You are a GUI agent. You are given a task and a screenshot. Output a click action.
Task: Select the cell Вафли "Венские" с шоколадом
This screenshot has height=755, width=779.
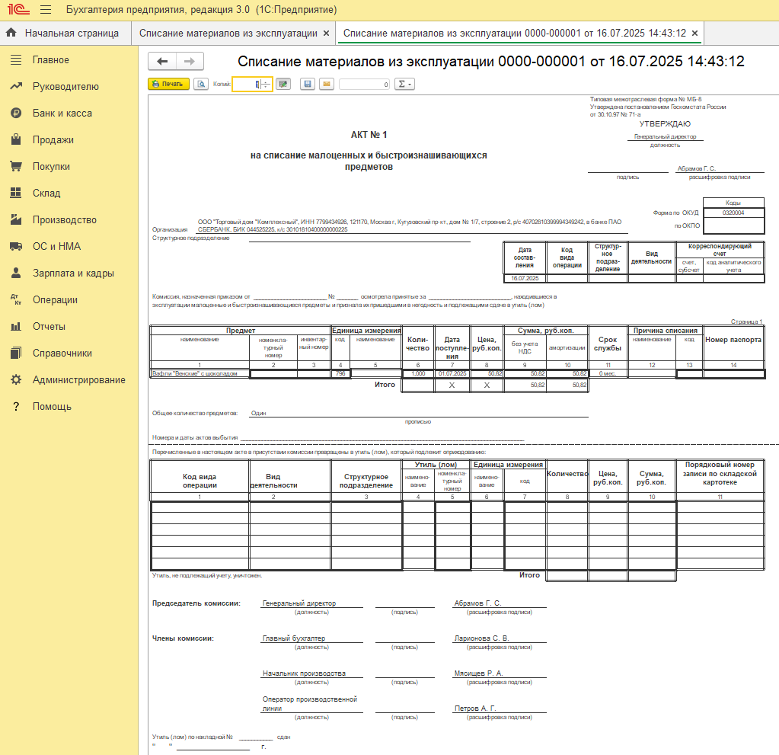(x=200, y=373)
